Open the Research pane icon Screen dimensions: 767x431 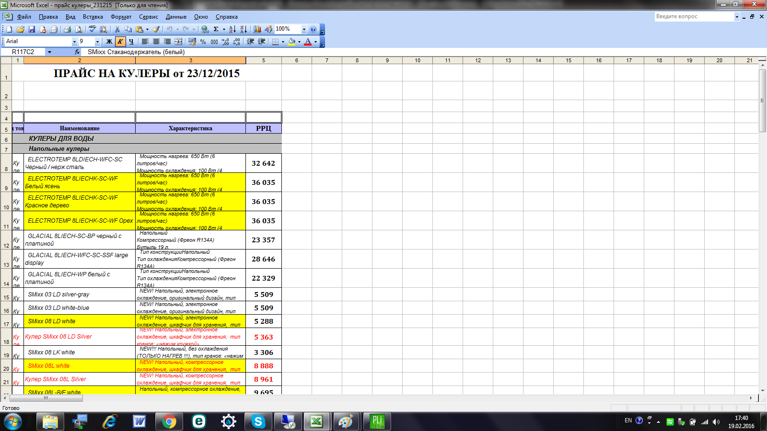(x=104, y=29)
